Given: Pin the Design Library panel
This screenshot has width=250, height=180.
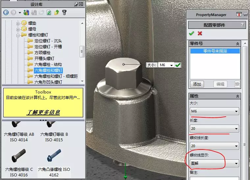Looking at the screenshot, I should (x=76, y=4).
